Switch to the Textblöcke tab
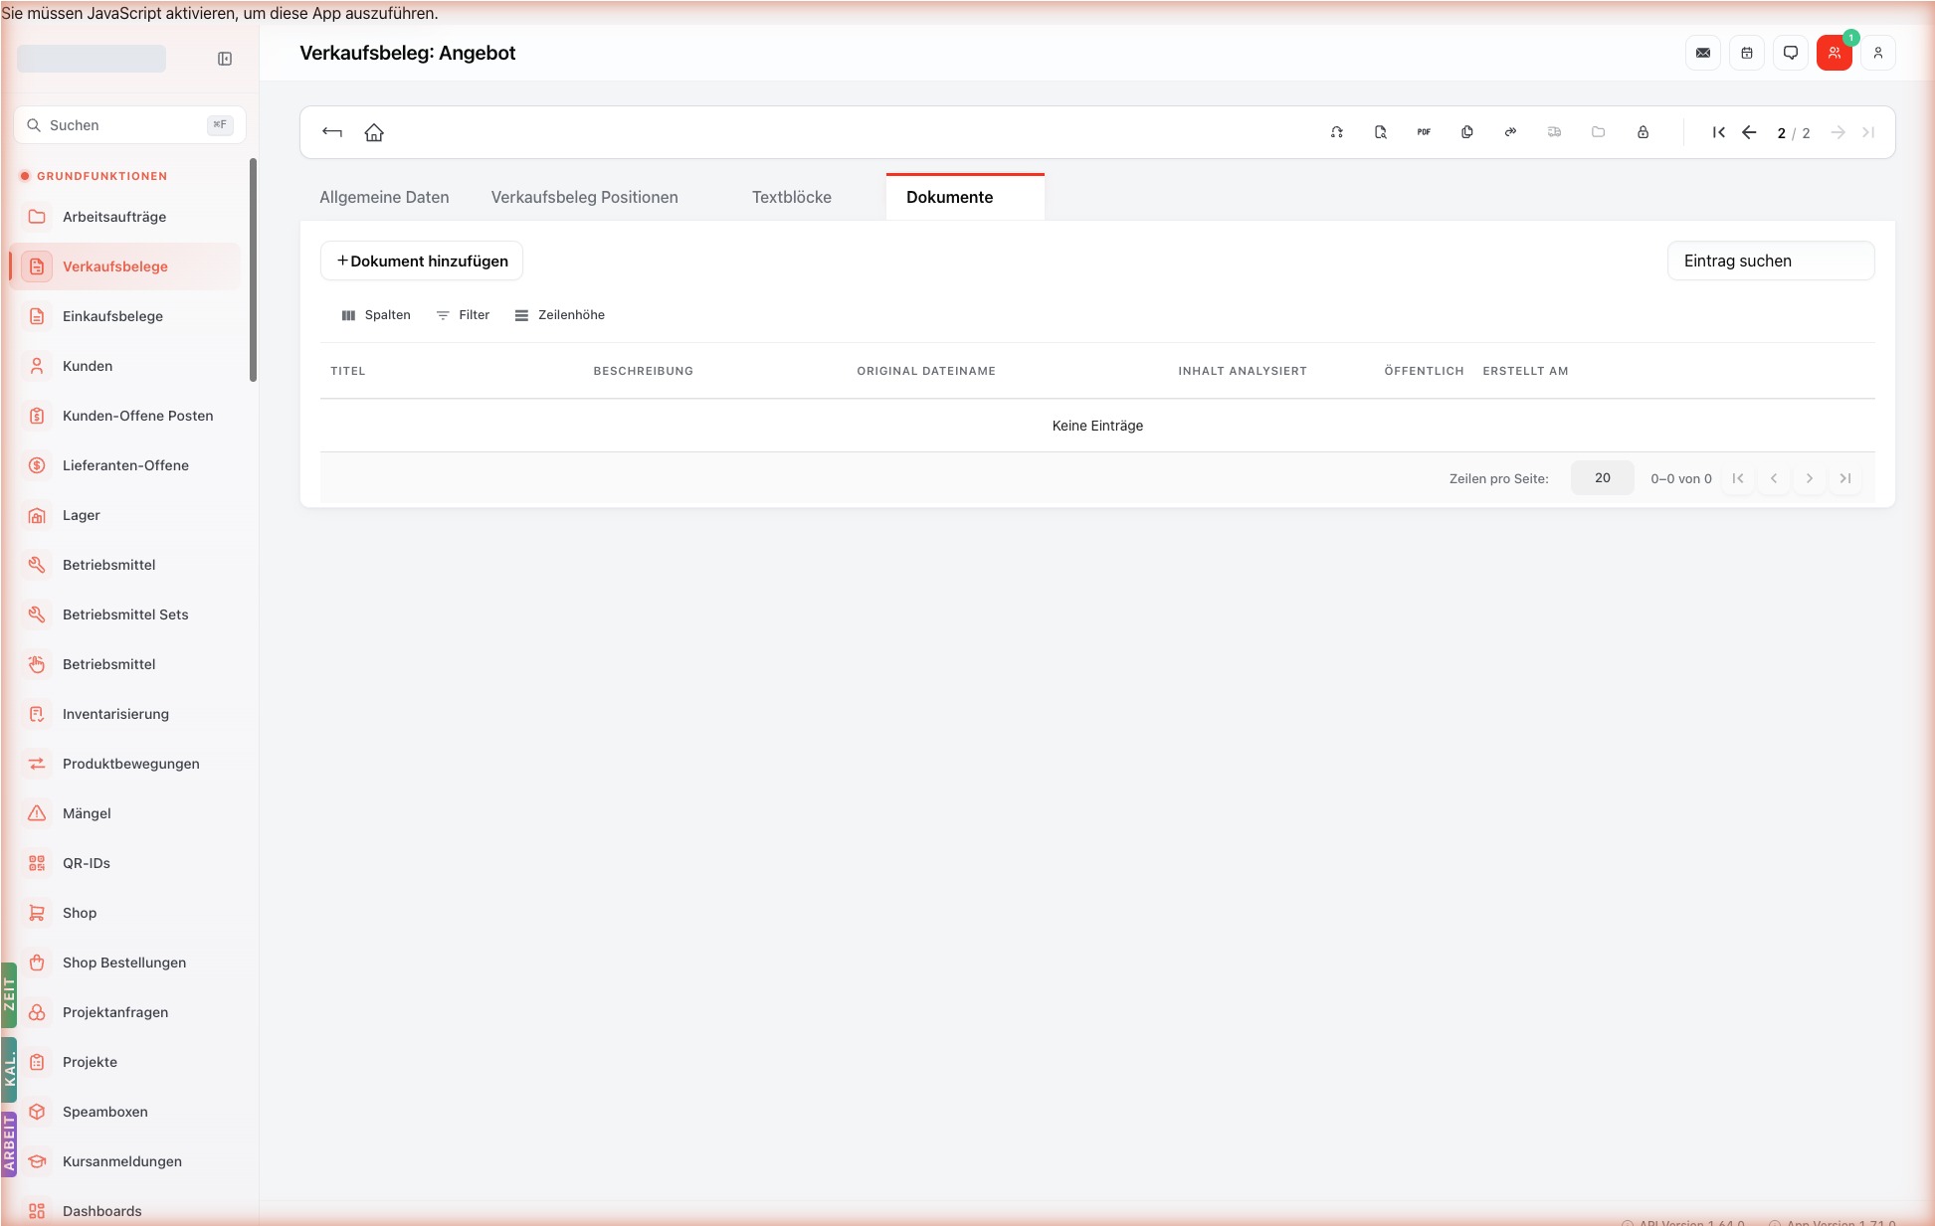 coord(792,197)
